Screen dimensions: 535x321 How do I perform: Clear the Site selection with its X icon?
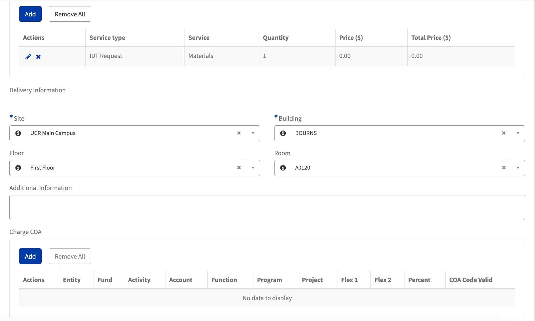pos(239,133)
